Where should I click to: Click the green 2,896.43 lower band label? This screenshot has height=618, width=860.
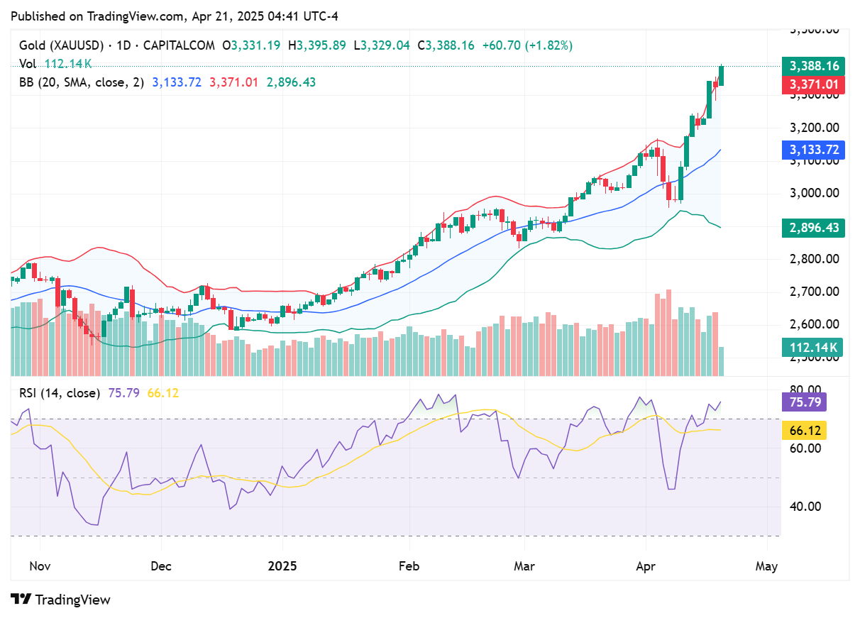pos(813,228)
